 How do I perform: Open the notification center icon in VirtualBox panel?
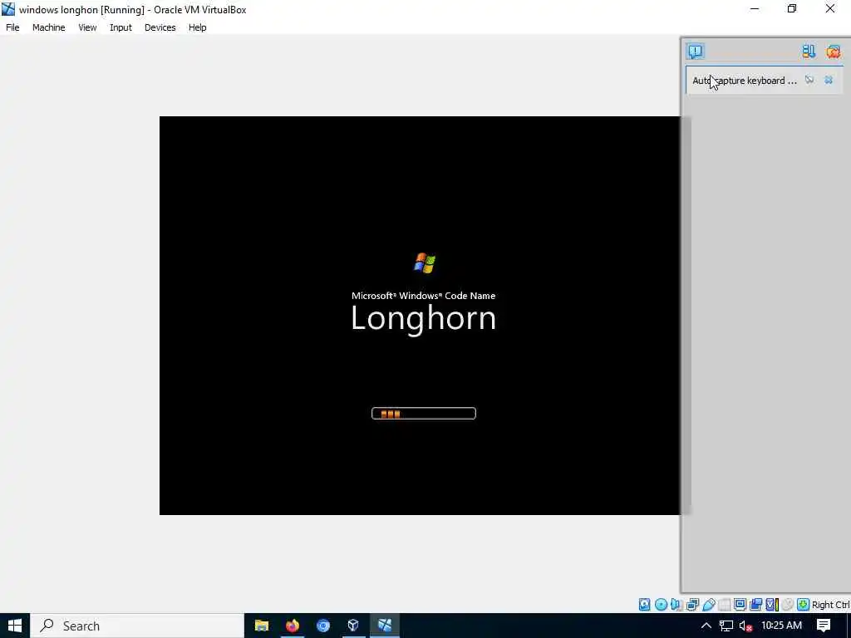coord(696,52)
